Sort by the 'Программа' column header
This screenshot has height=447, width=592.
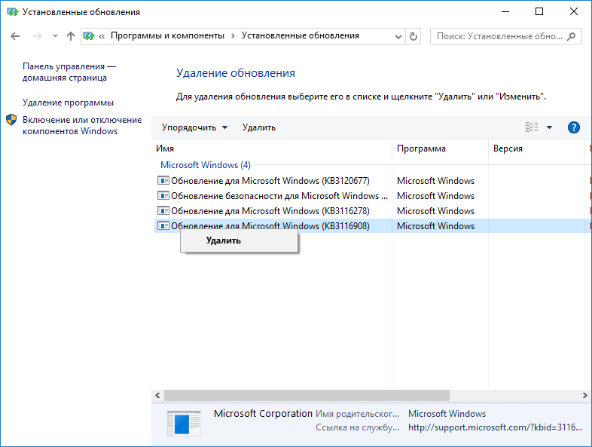pyautogui.click(x=440, y=148)
